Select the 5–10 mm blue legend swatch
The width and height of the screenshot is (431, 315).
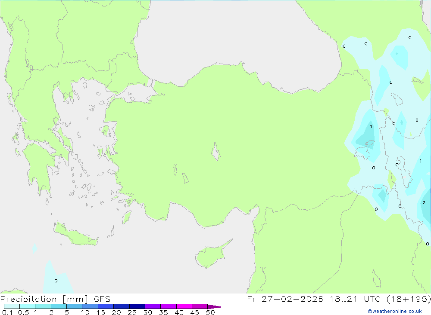click(x=75, y=306)
